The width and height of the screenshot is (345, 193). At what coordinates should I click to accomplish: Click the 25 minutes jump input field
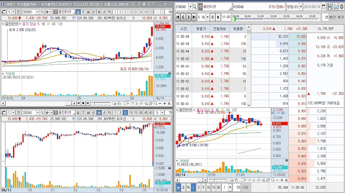(325, 17)
